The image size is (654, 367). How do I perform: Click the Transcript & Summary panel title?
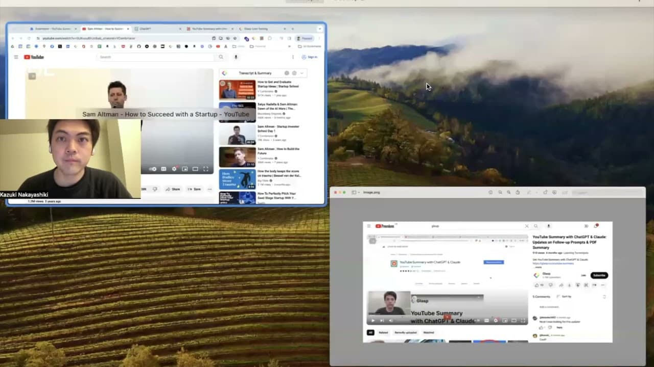pyautogui.click(x=255, y=73)
